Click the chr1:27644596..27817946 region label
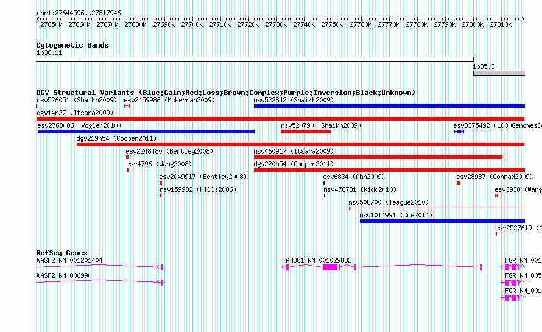 79,13
